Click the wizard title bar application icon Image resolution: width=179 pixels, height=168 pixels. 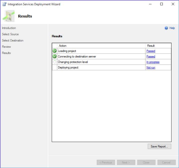pos(4,4)
